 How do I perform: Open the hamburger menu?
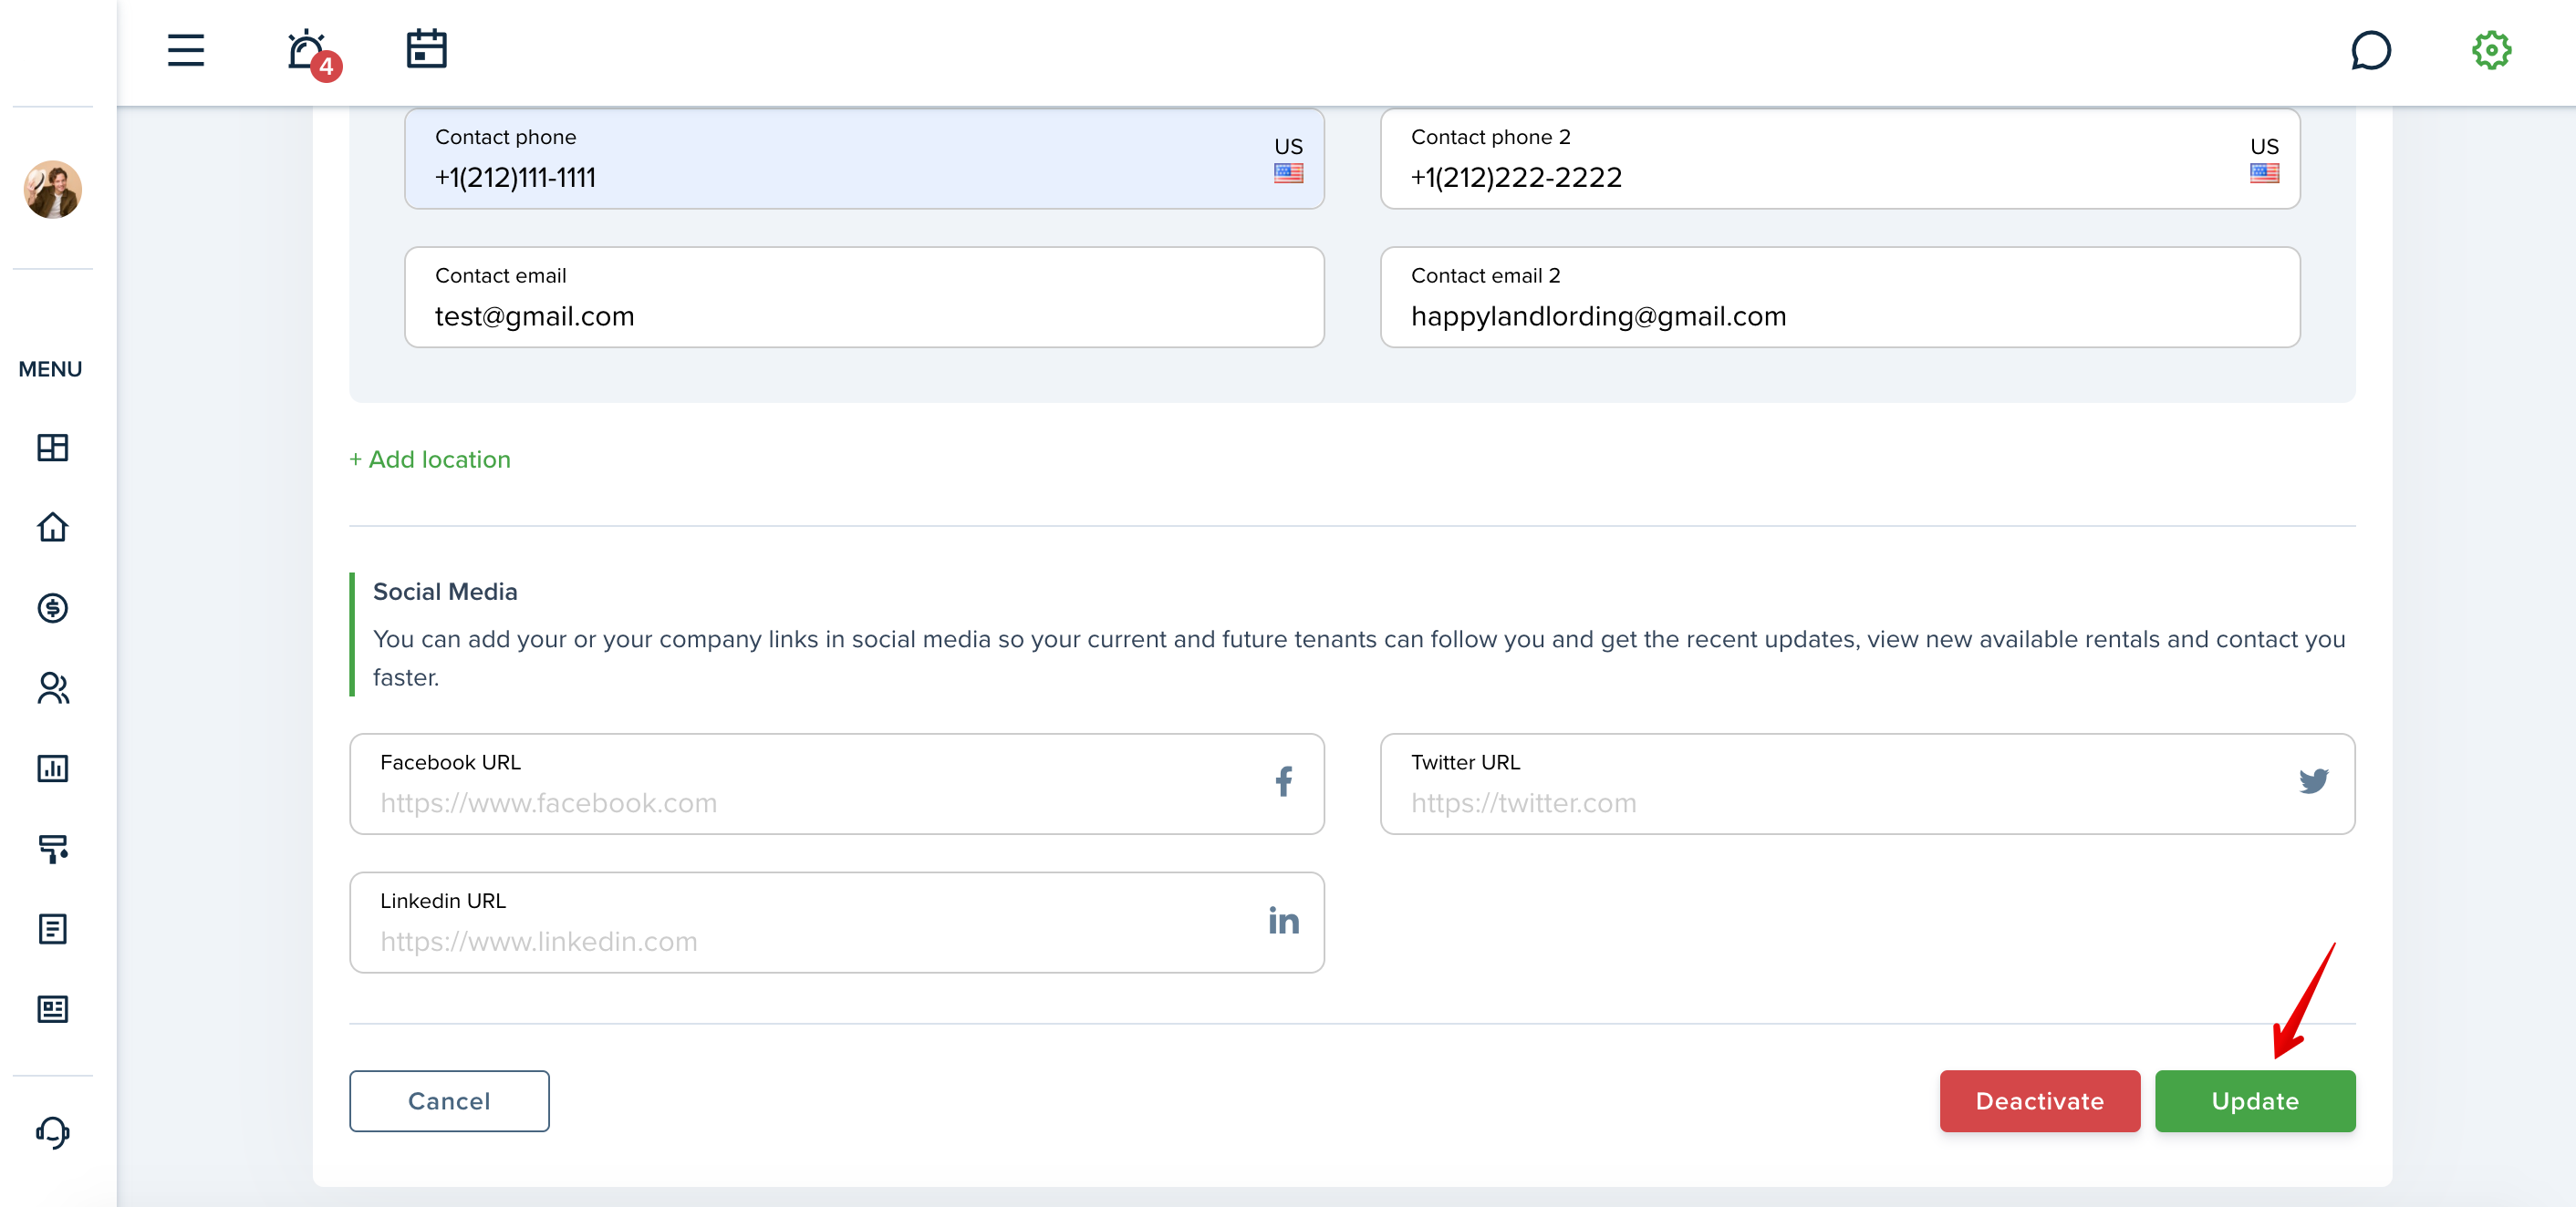[x=186, y=50]
